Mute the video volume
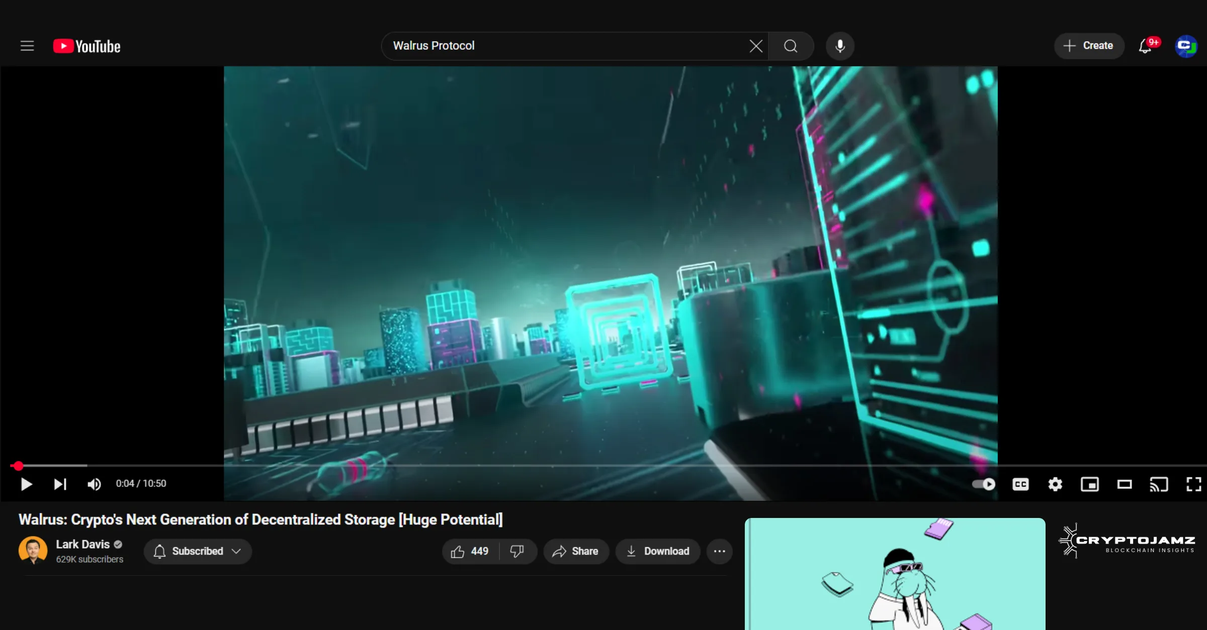 coord(94,484)
